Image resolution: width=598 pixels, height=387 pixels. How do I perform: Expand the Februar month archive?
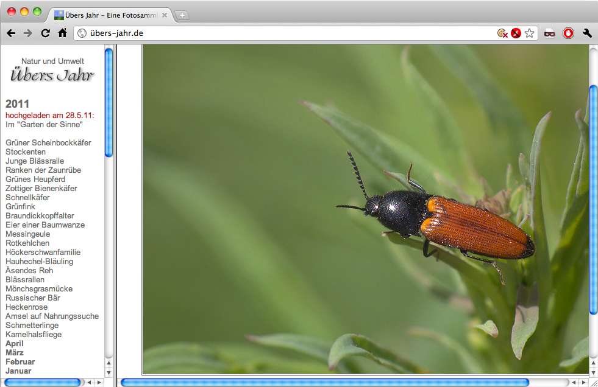20,362
